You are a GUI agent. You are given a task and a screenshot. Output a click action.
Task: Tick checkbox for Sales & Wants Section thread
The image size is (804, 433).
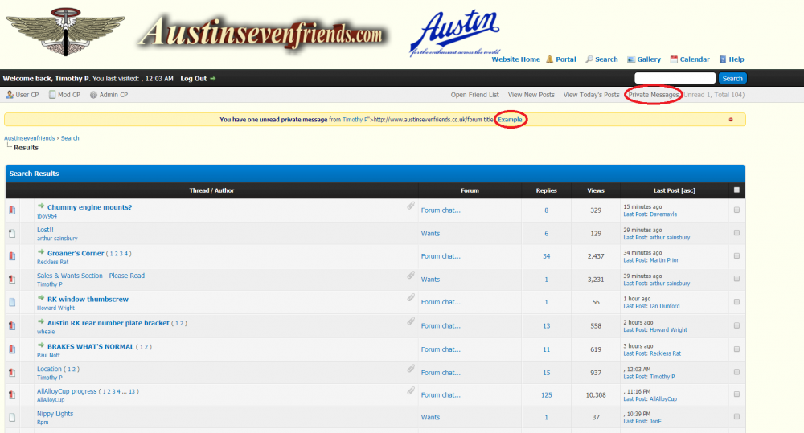point(736,280)
